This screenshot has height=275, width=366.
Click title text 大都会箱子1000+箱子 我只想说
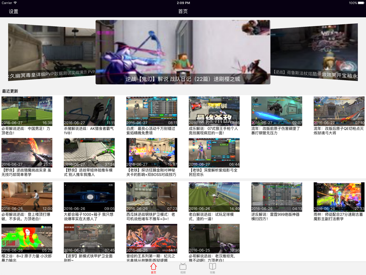pyautogui.click(x=89, y=217)
